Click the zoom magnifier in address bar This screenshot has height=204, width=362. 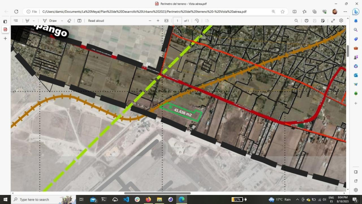pyautogui.click(x=273, y=12)
